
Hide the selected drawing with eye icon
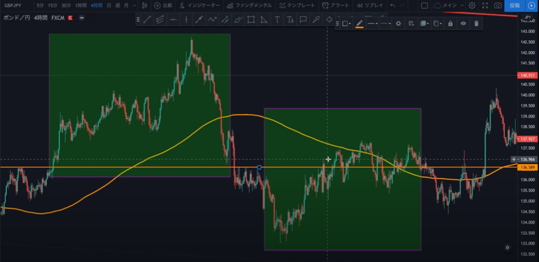[x=463, y=24]
